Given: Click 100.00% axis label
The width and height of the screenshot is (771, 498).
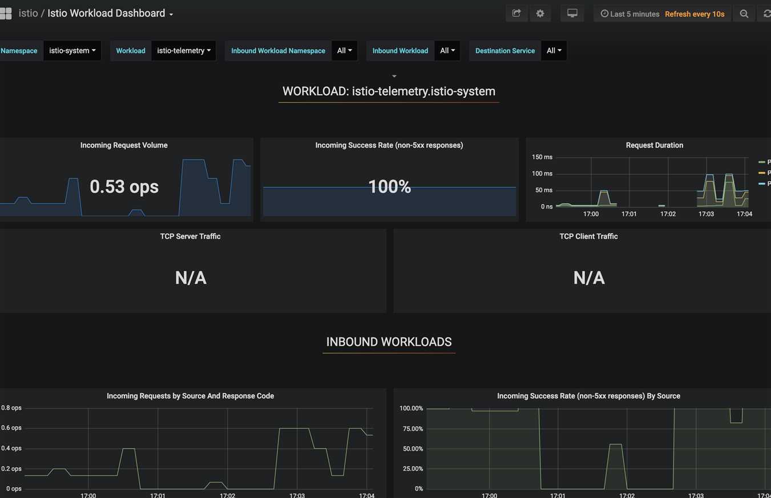Looking at the screenshot, I should click(x=411, y=409).
